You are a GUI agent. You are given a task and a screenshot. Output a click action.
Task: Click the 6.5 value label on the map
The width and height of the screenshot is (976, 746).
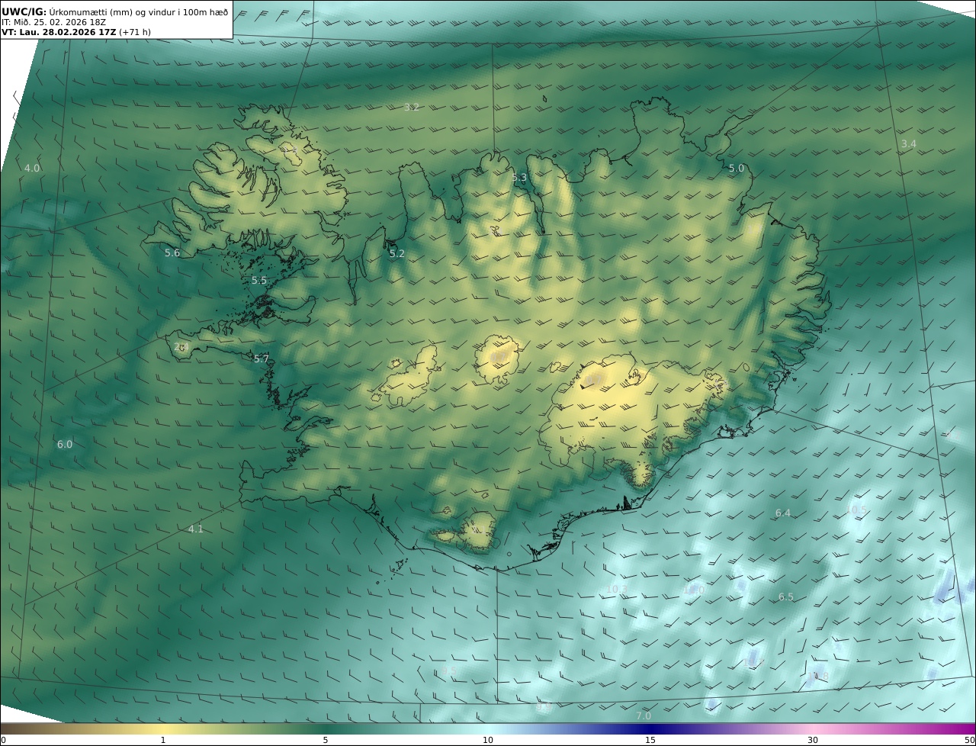(785, 596)
